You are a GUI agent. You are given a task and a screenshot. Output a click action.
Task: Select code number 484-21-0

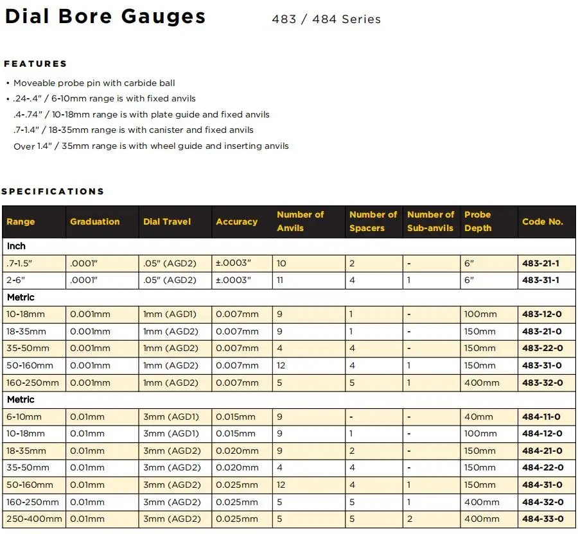pyautogui.click(x=542, y=451)
